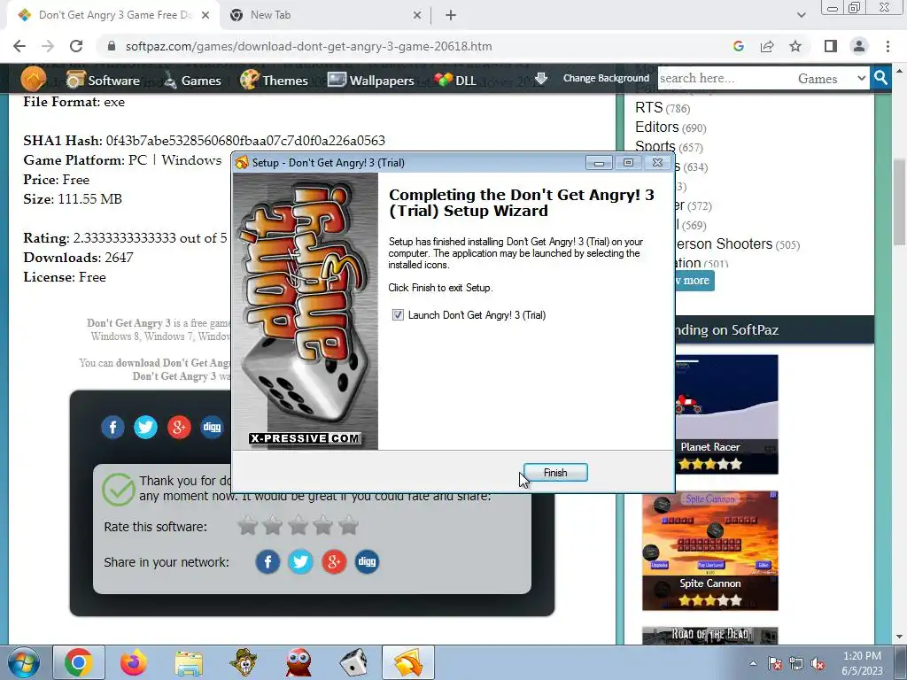
Task: Open the Games menu item
Action: (x=192, y=80)
